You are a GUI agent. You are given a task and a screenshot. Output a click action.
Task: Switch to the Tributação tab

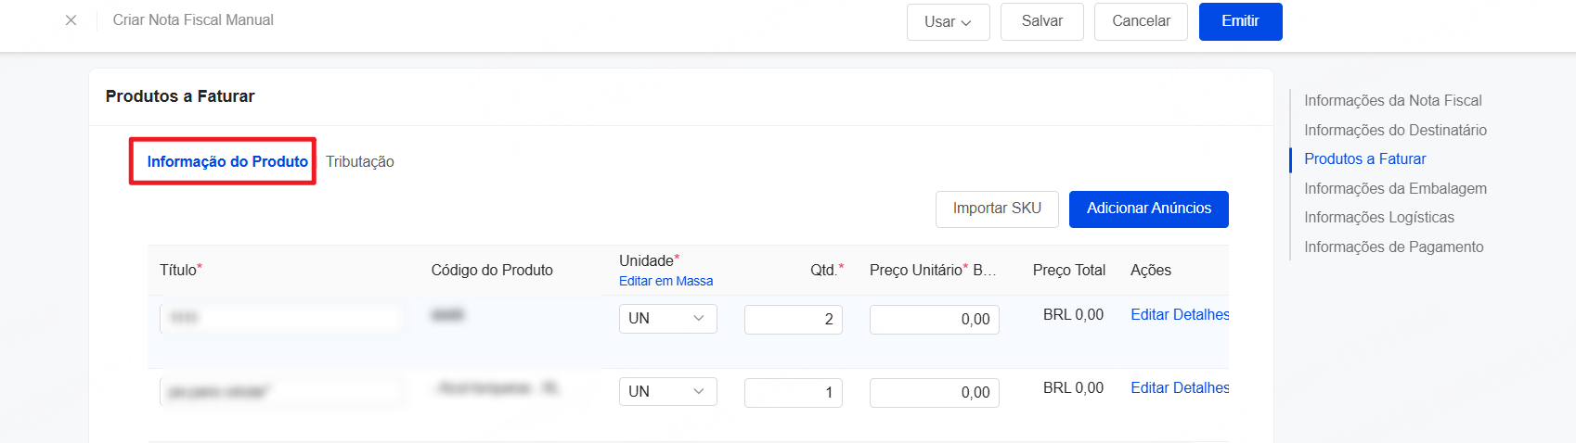360,161
